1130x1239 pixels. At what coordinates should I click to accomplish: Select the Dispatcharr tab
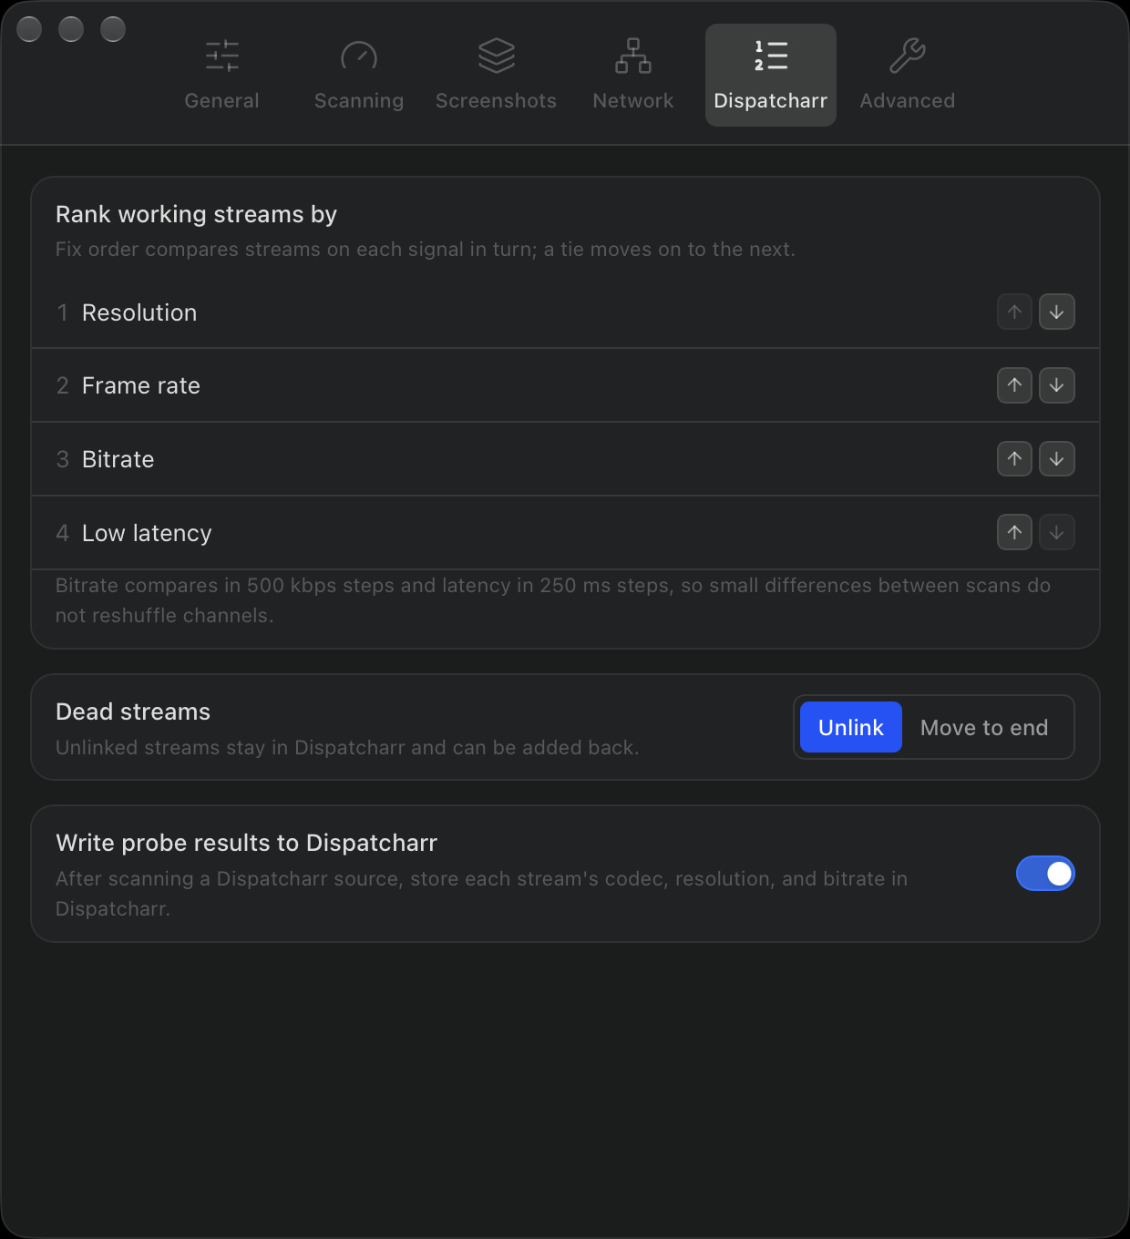771,75
